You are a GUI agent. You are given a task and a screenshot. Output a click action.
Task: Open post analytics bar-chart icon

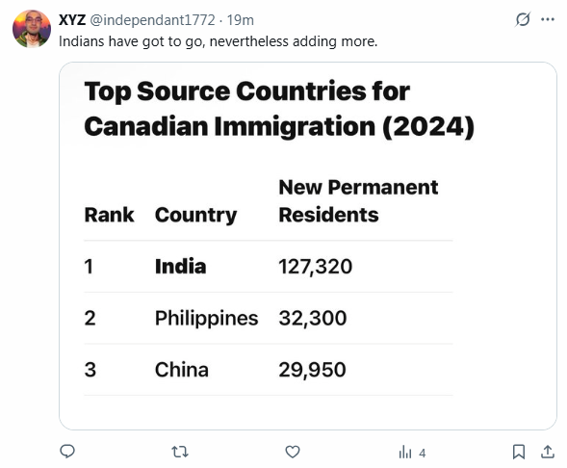tap(405, 452)
